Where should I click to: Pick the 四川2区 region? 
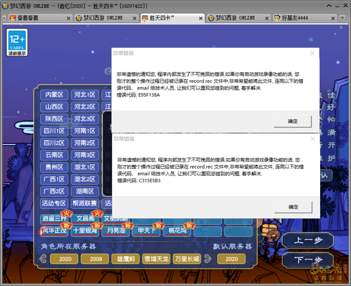click(x=54, y=143)
